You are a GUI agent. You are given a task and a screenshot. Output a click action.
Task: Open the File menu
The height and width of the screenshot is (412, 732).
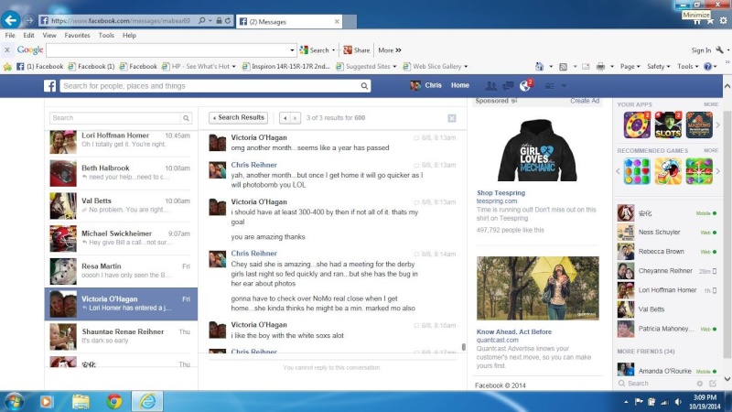tap(10, 35)
